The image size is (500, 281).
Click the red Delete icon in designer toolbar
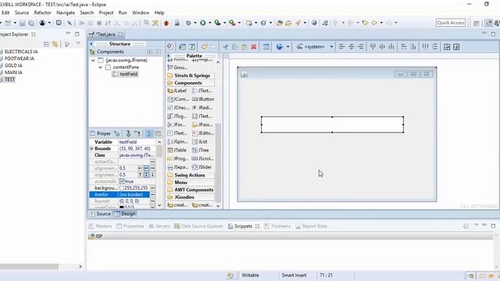click(253, 47)
